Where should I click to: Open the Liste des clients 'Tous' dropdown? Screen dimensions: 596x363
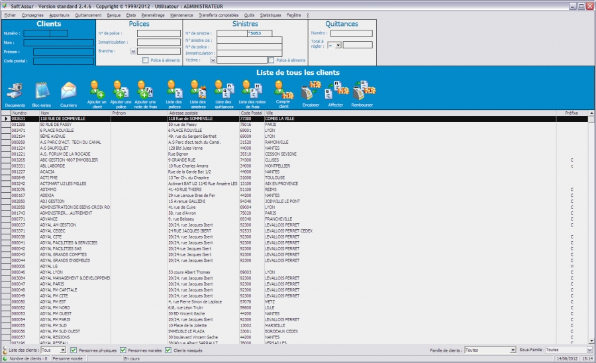[x=63, y=350]
